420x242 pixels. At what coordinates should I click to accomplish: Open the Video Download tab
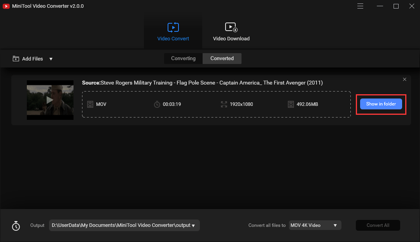point(231,32)
